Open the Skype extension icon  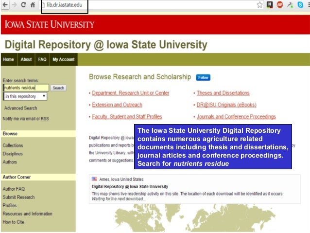300,5
